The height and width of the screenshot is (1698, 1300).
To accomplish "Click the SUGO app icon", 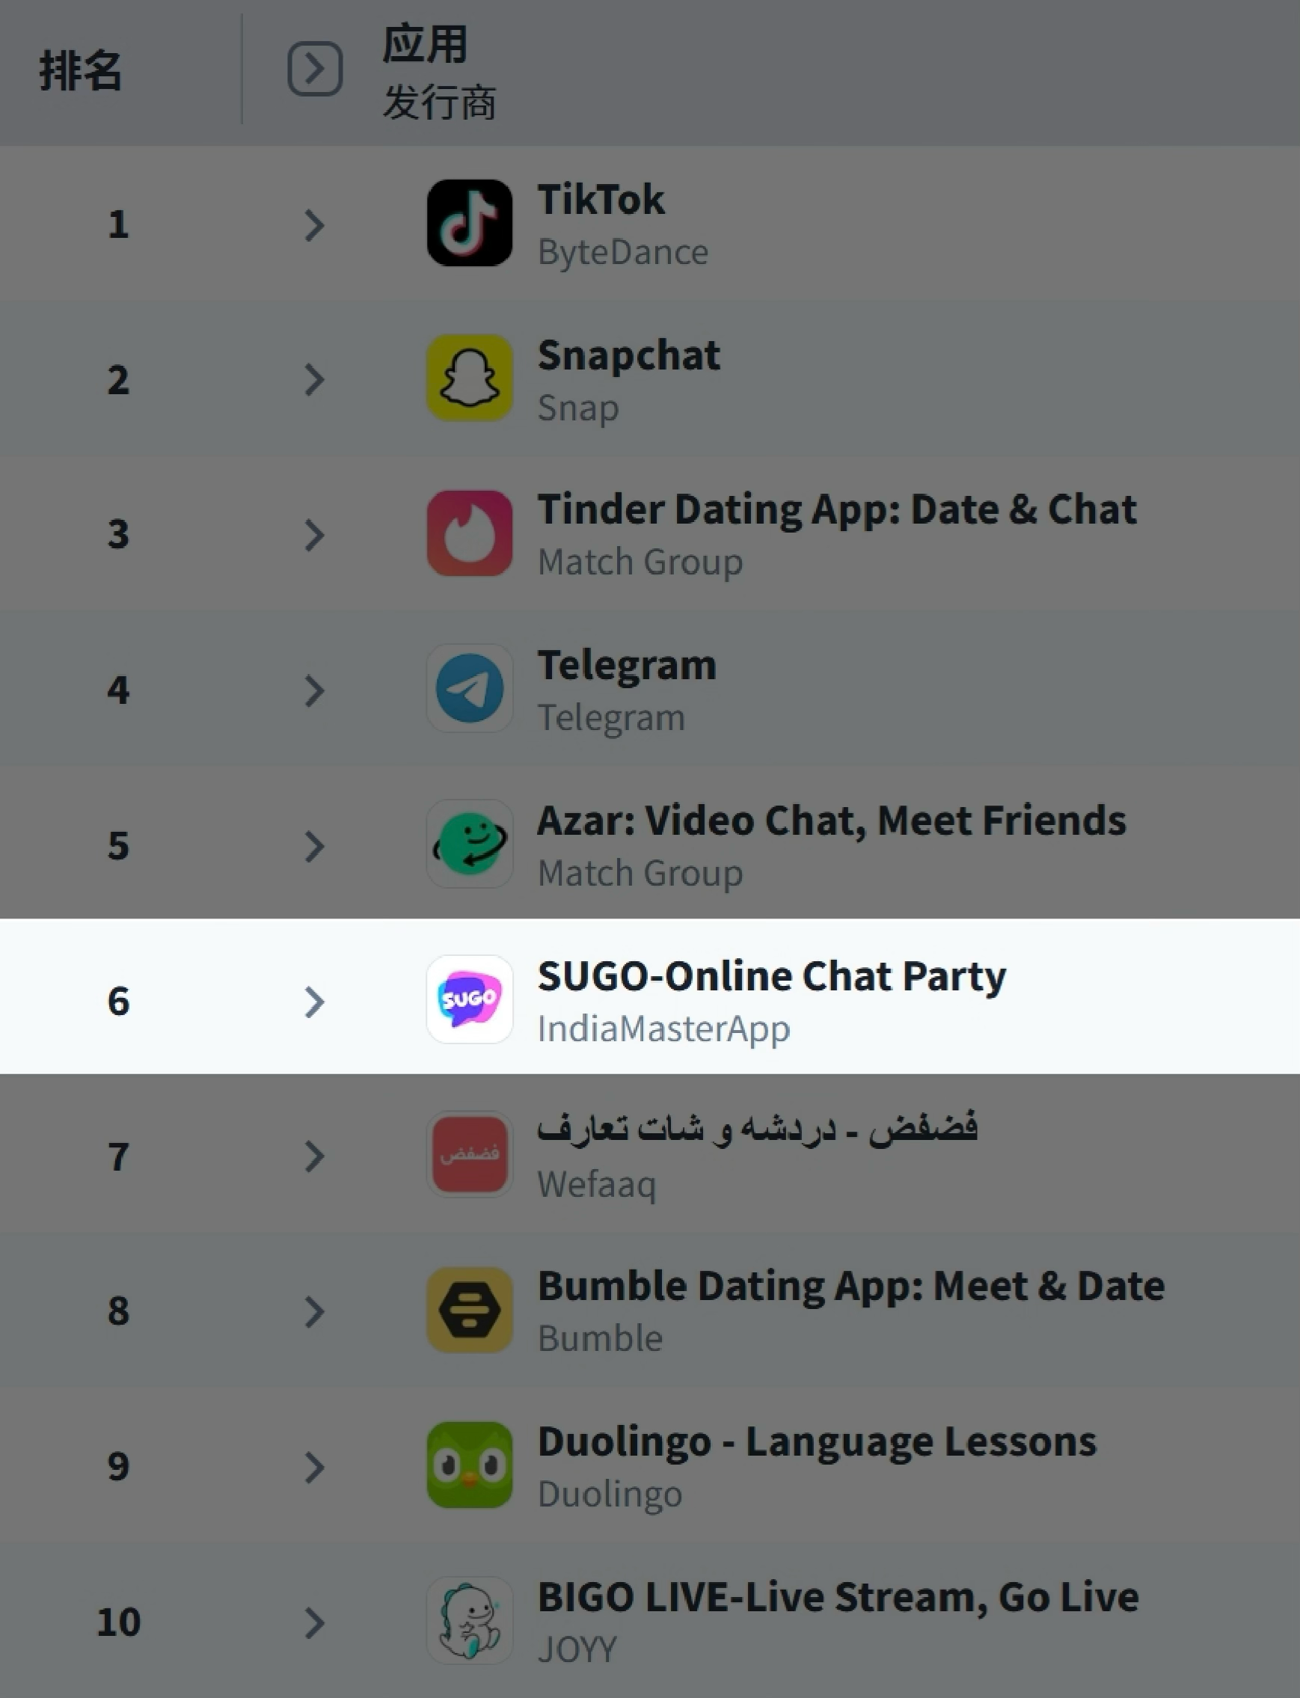I will pos(469,999).
